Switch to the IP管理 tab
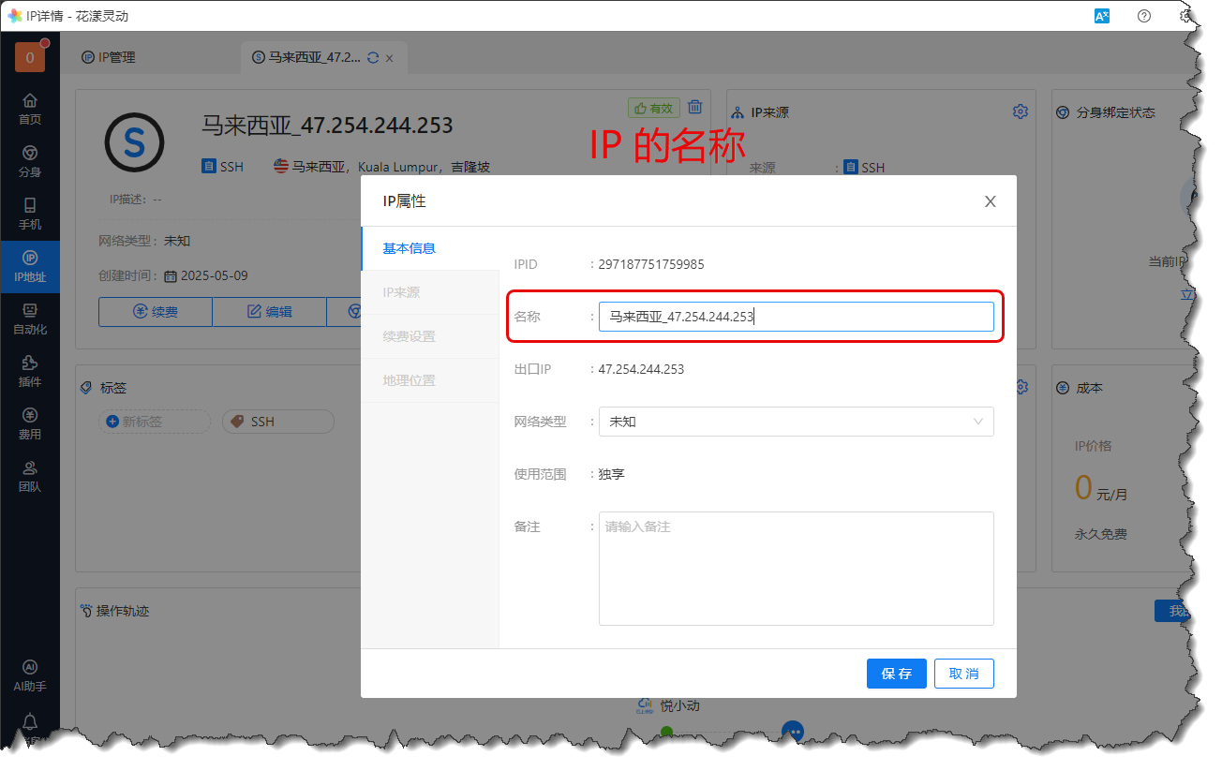Image resolution: width=1222 pixels, height=771 pixels. [109, 57]
